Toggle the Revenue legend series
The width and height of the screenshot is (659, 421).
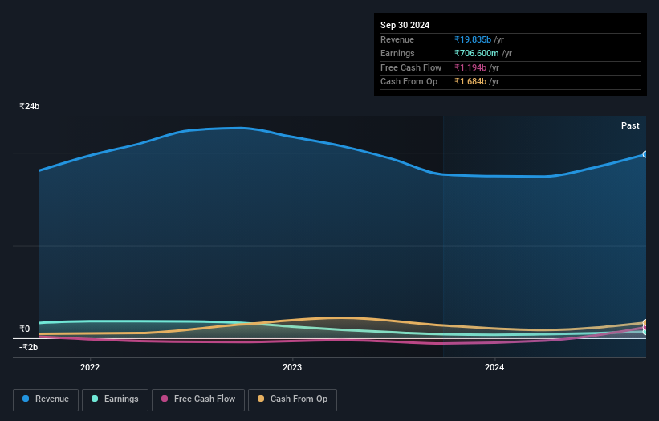(46, 399)
